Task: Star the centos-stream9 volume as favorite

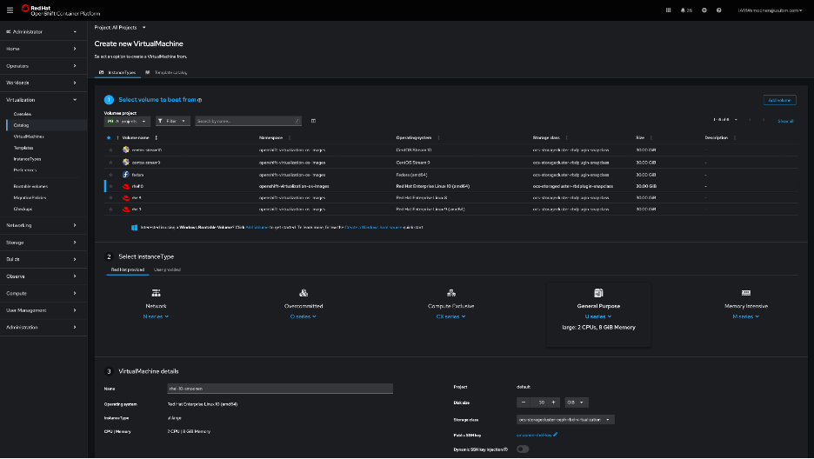Action: point(110,162)
